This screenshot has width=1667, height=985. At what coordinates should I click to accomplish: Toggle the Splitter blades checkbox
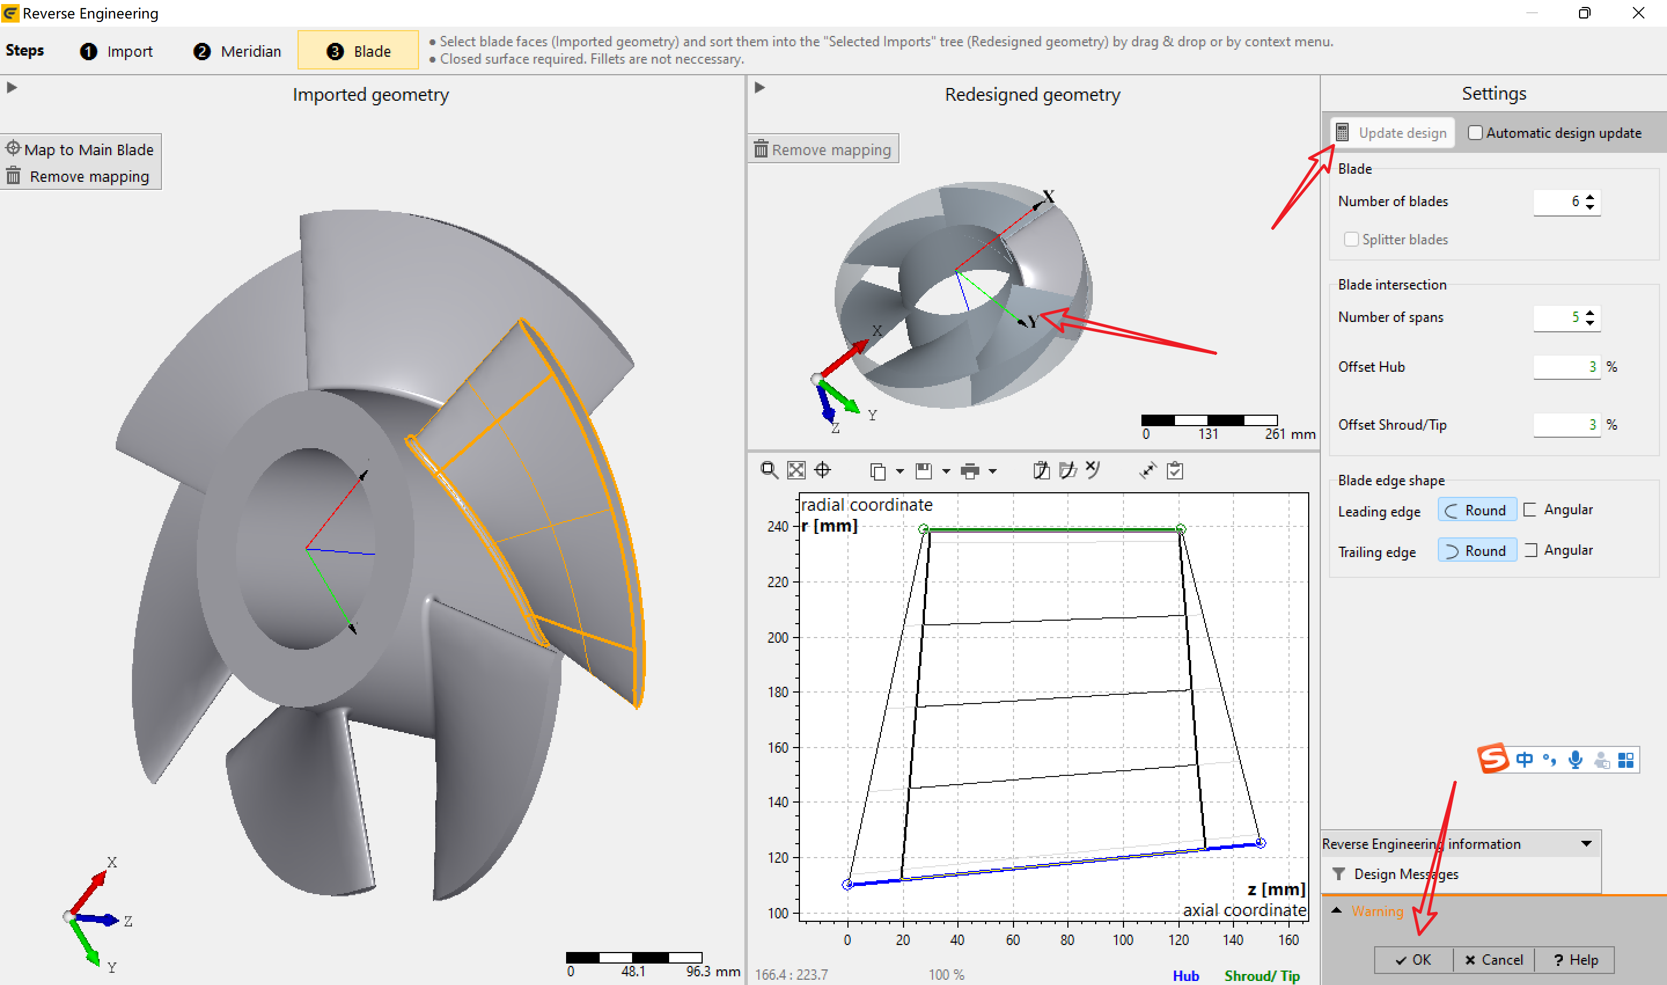1350,239
